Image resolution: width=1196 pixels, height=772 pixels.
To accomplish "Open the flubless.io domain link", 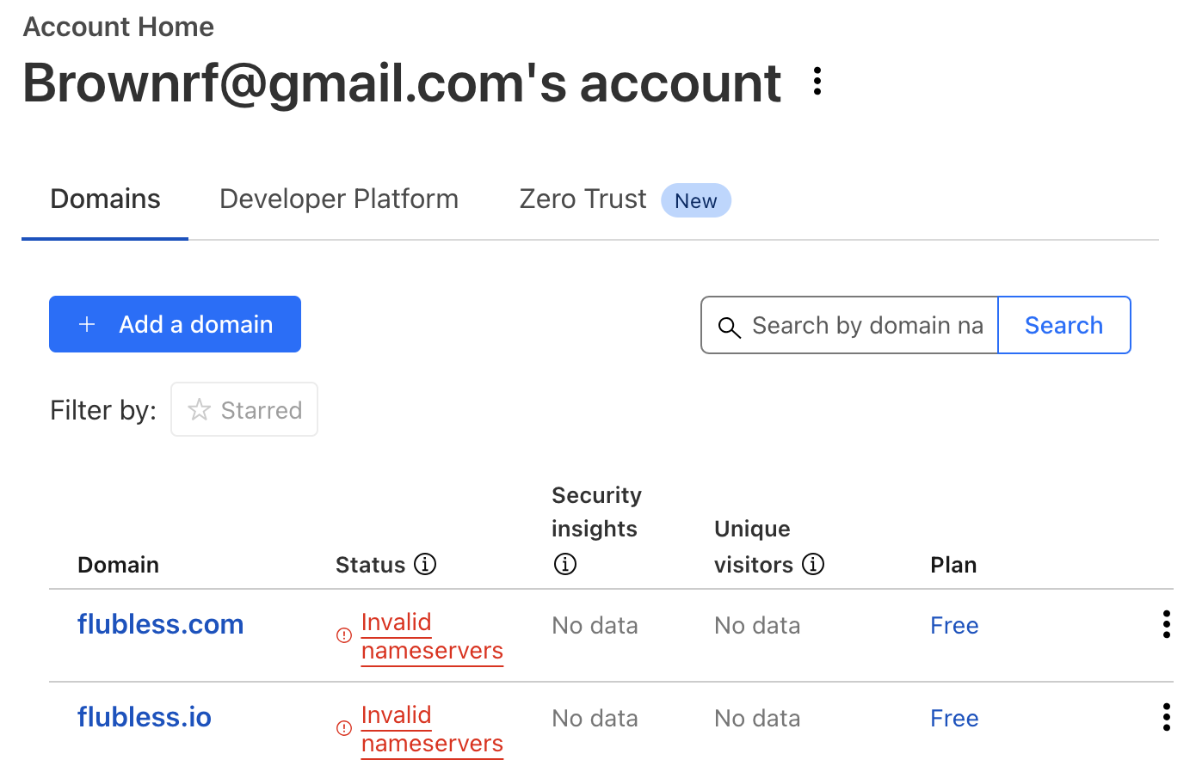I will pyautogui.click(x=145, y=717).
